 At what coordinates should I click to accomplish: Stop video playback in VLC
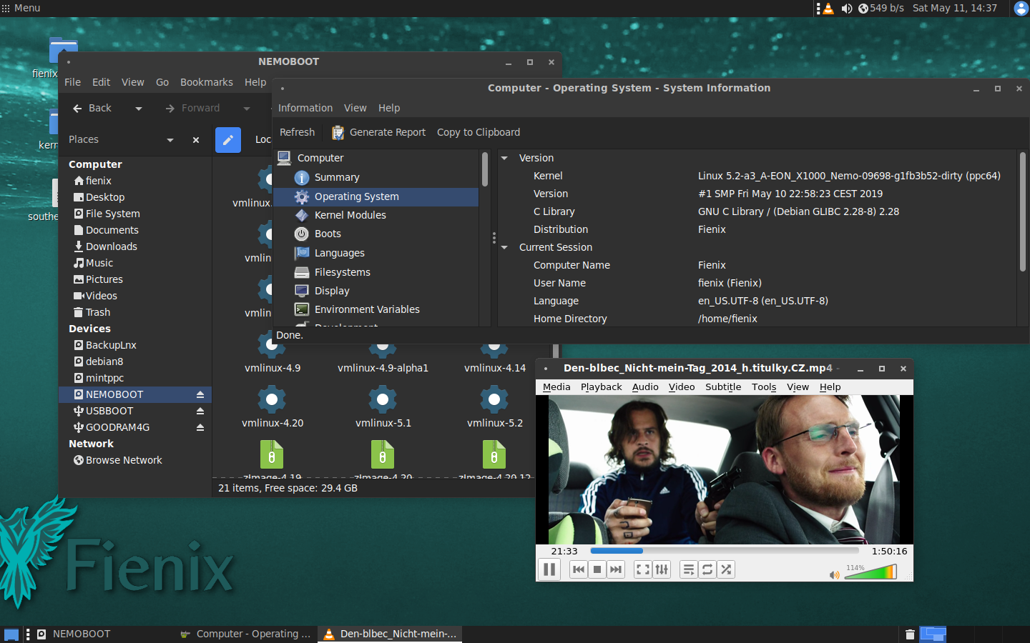[x=597, y=569]
